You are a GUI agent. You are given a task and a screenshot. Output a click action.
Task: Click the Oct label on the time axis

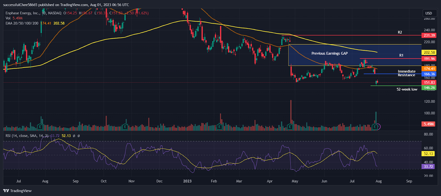click(104, 181)
